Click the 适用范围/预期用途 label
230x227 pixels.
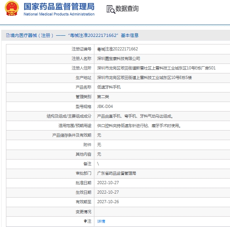[x=75, y=126]
